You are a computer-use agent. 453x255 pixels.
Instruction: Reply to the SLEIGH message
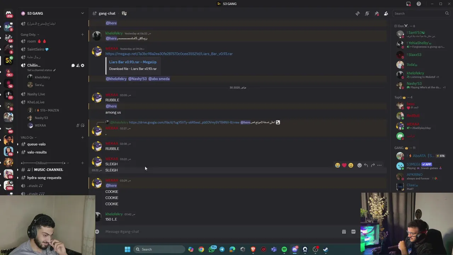click(x=366, y=165)
